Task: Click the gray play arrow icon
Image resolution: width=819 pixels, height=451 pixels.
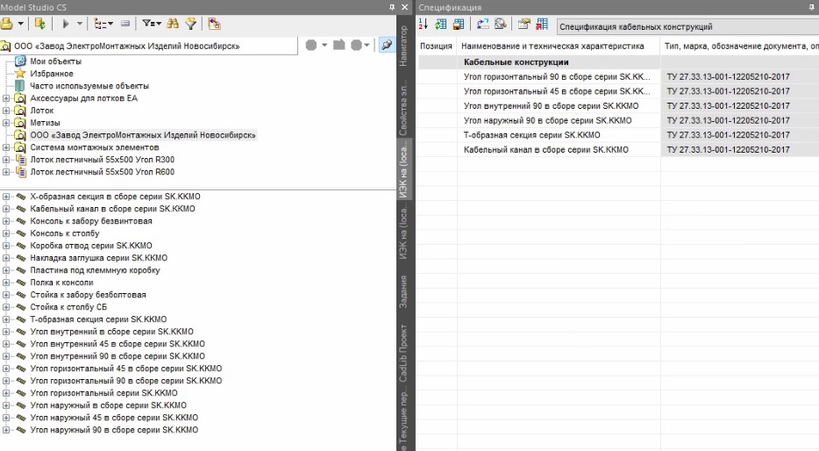Action: tap(65, 24)
